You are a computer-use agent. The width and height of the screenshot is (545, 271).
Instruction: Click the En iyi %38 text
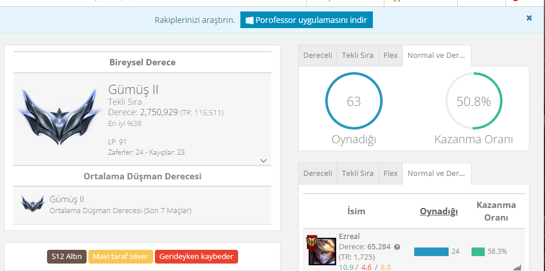(125, 124)
